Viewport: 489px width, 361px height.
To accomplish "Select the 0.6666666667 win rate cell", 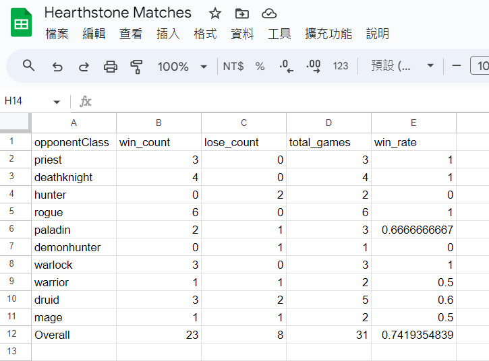I will click(413, 230).
